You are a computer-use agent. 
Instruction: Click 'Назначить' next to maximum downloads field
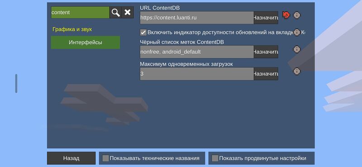[266, 74]
